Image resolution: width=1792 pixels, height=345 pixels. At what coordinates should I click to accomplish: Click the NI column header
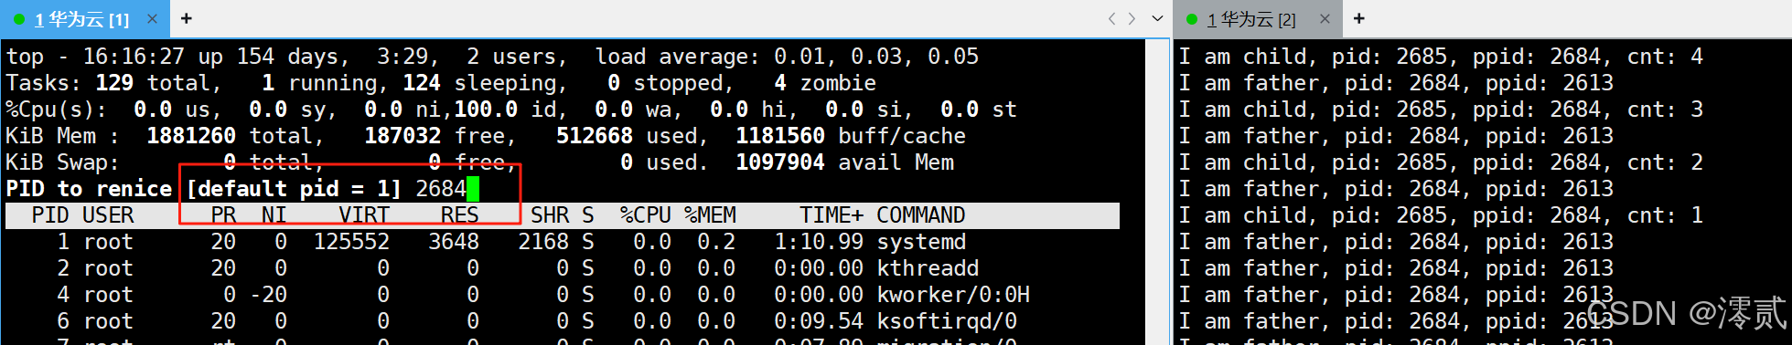click(274, 215)
